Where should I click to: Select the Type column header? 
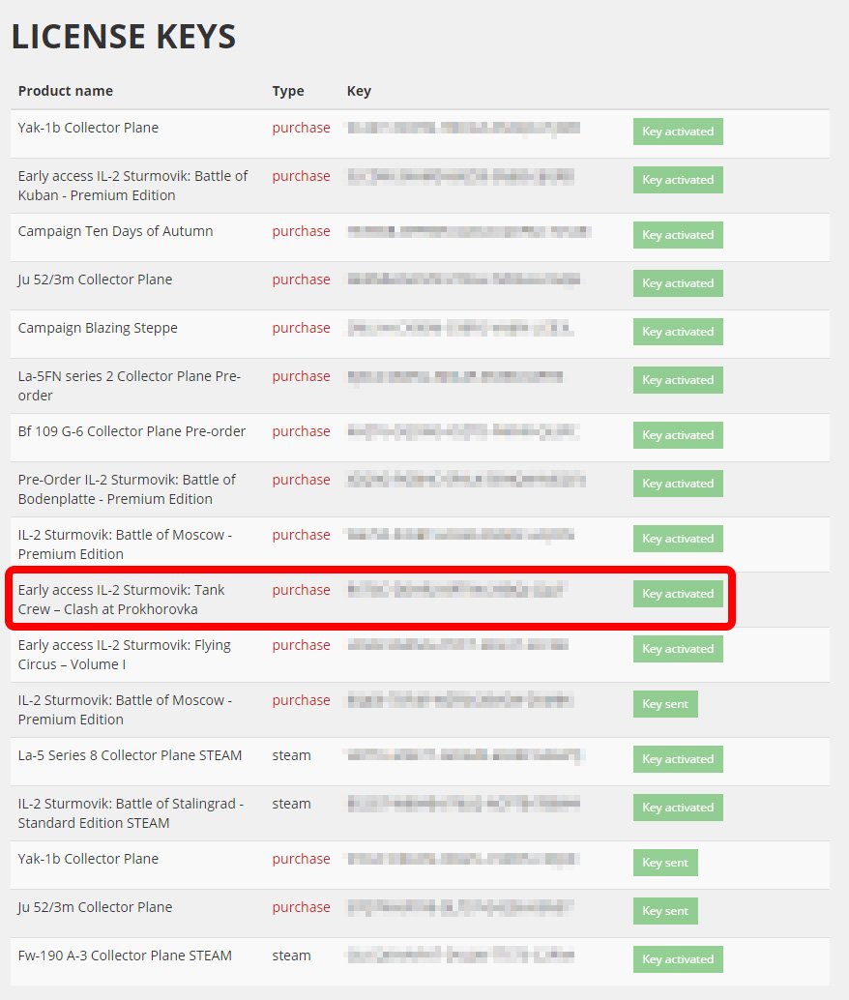tap(288, 91)
